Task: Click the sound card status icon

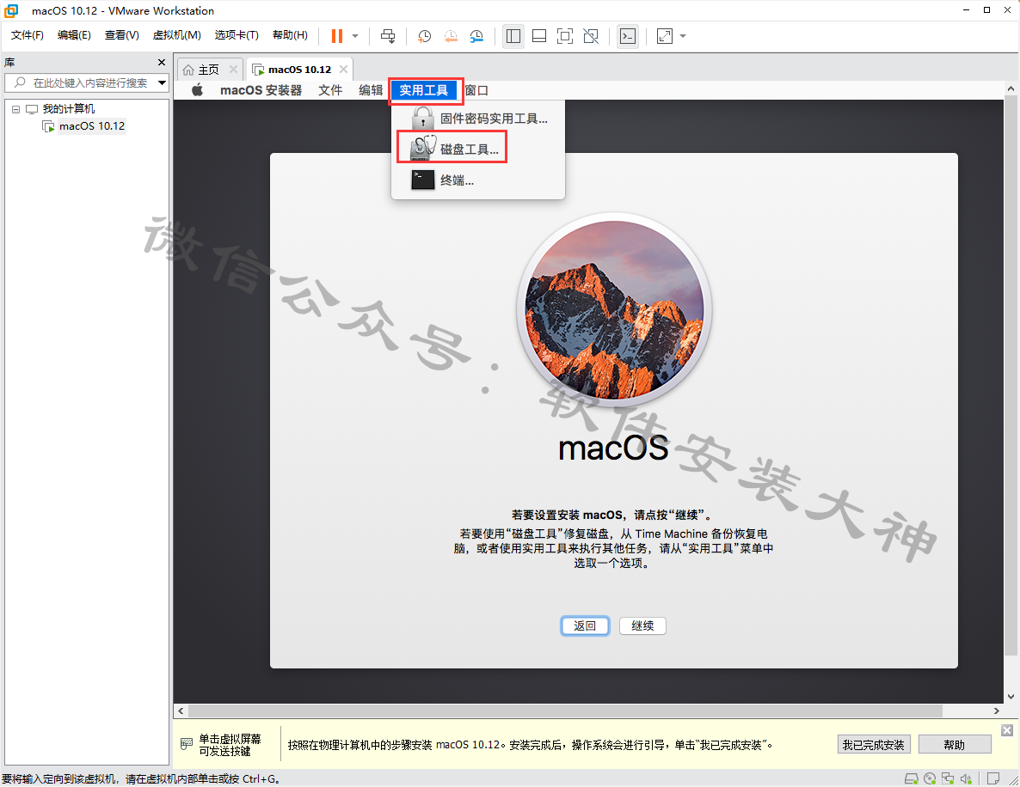Action: point(966,778)
